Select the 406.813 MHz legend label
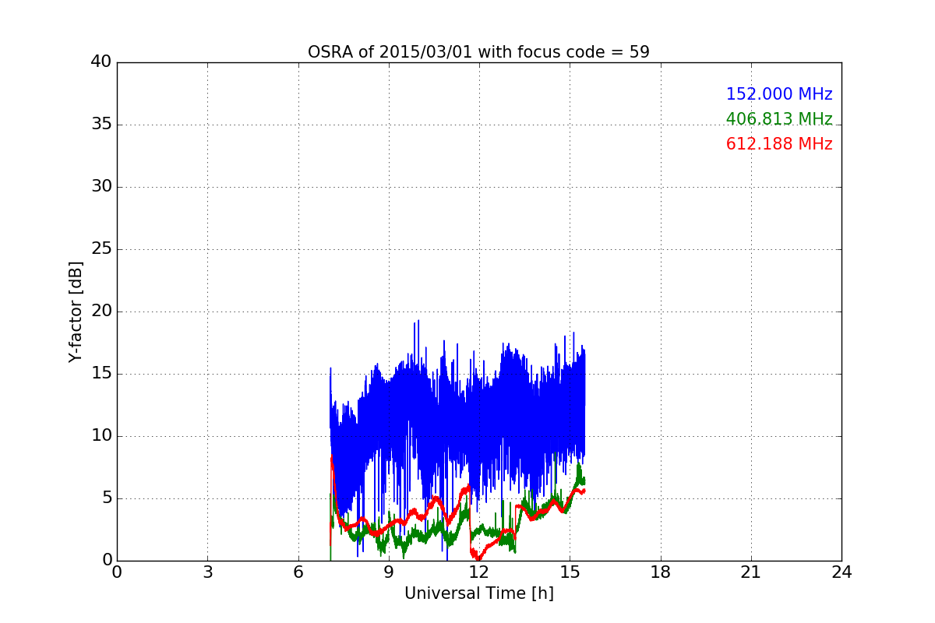The height and width of the screenshot is (623, 935). point(779,119)
